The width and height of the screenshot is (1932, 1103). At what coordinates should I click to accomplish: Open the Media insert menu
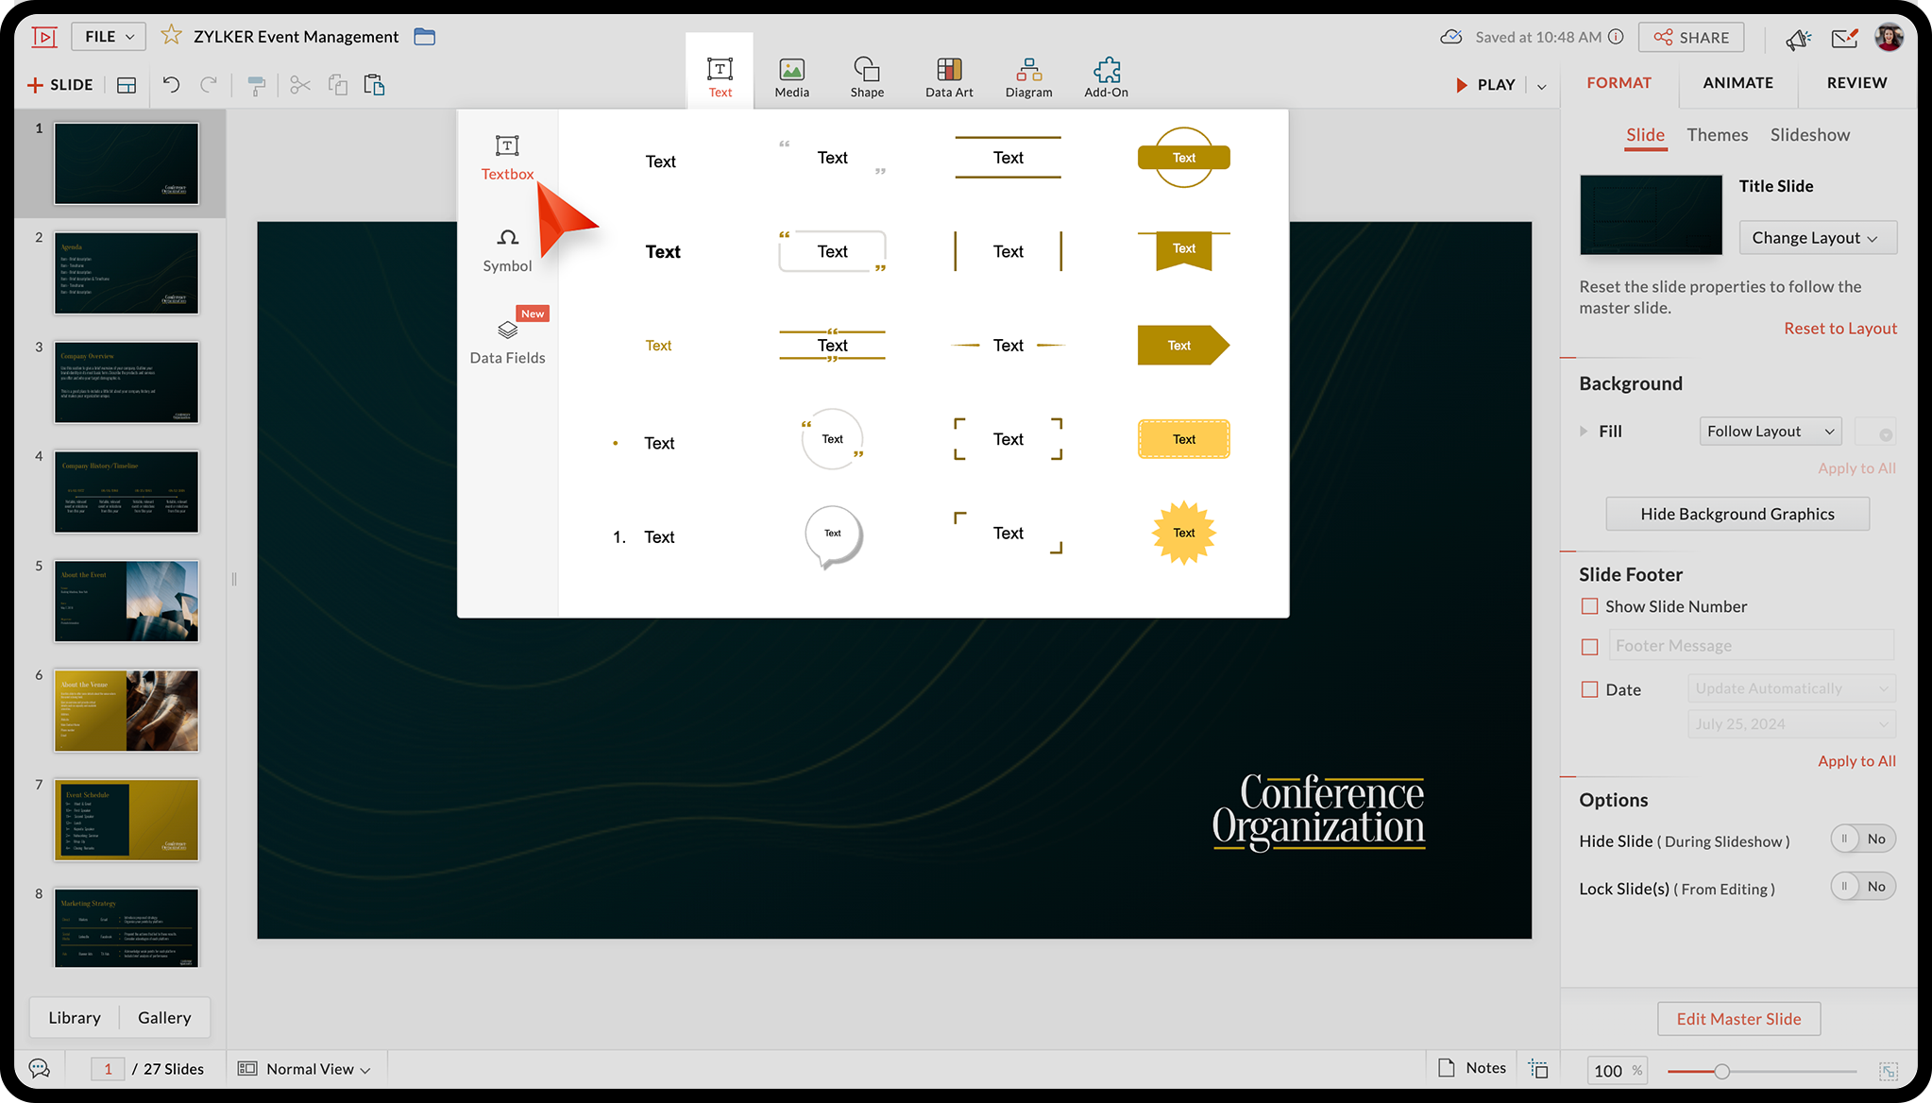[x=791, y=76]
